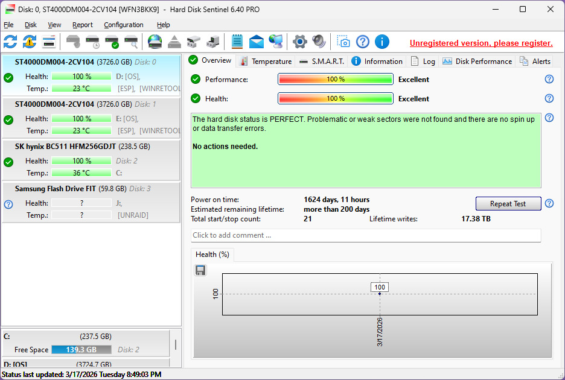Click the 'No actions needed.' text

pos(225,146)
